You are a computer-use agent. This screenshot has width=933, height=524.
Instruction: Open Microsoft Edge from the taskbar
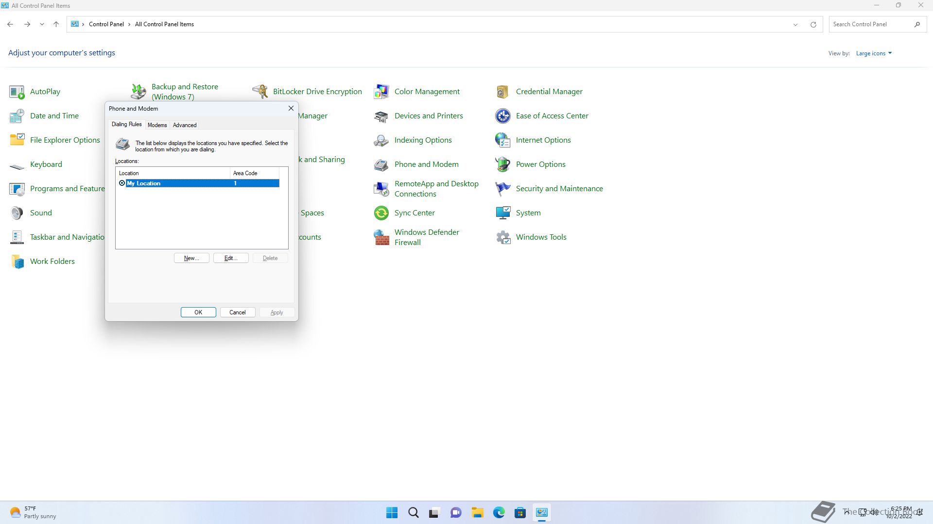tap(499, 512)
